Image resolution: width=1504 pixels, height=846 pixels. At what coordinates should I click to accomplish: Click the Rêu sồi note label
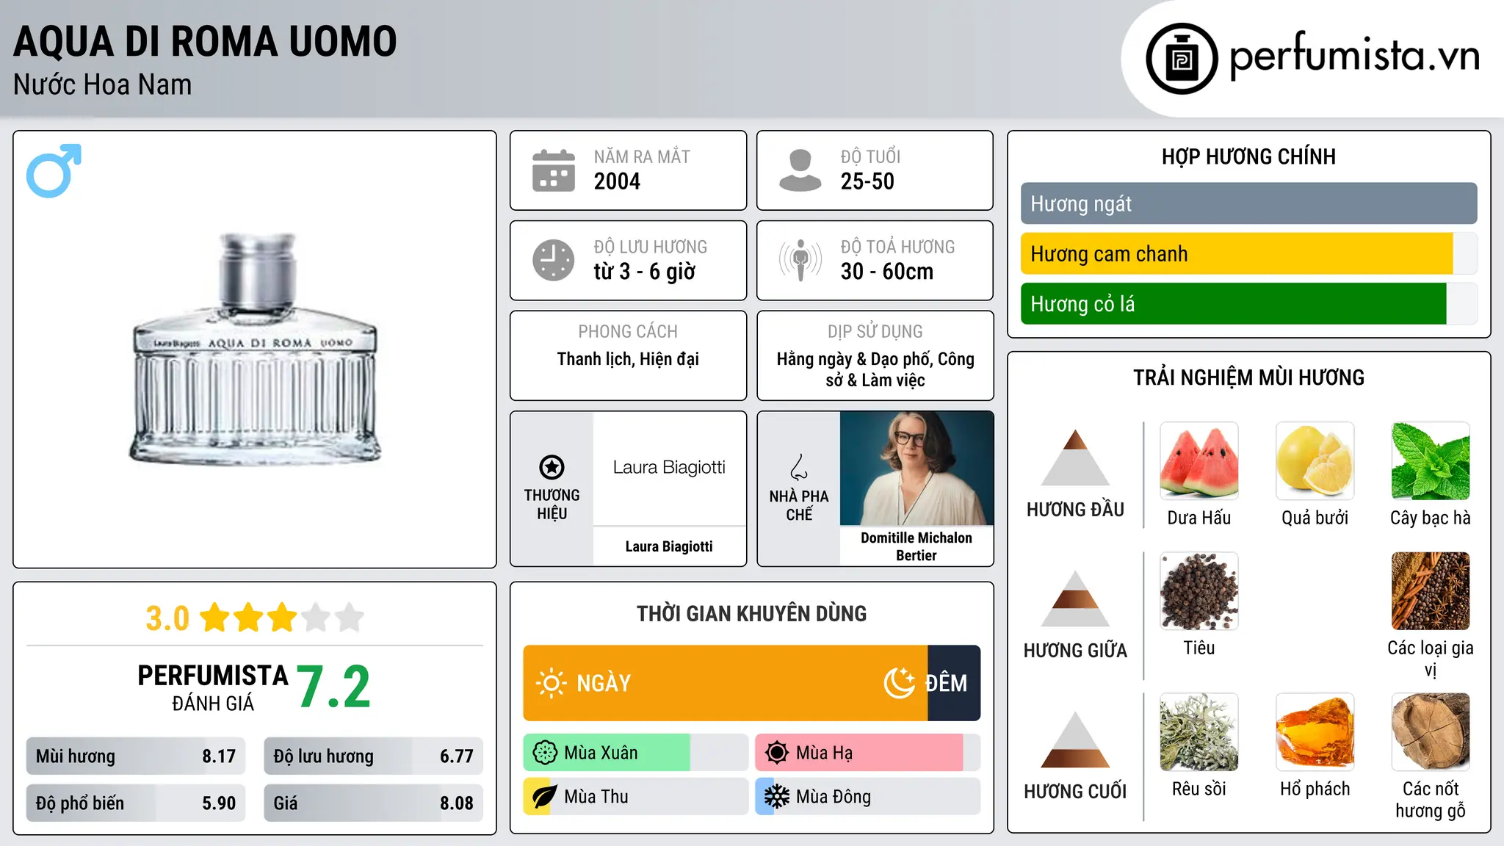tap(1199, 789)
